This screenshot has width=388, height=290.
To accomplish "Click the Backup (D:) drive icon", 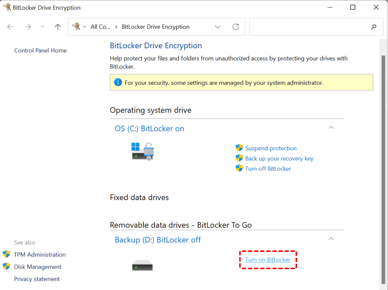I will click(142, 265).
